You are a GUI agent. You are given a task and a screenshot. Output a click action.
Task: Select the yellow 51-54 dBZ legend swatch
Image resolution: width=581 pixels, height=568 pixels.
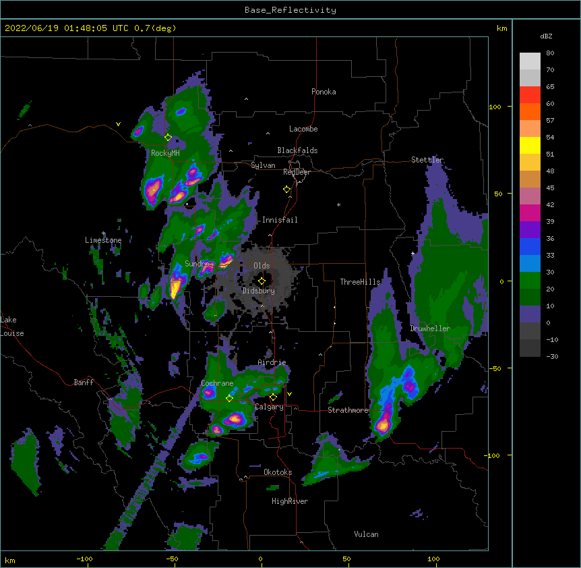[x=530, y=146]
